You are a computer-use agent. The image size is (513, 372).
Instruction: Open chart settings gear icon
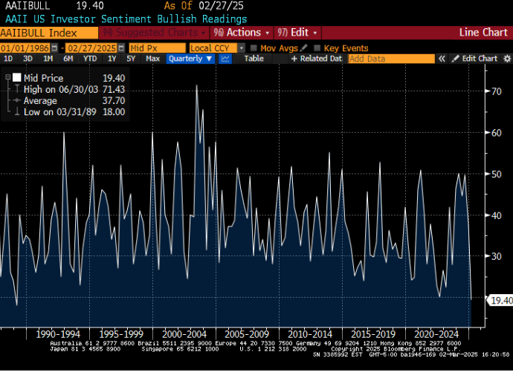click(x=507, y=59)
